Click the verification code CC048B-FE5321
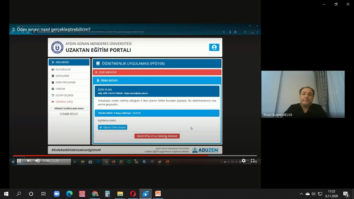 pyautogui.click(x=69, y=114)
